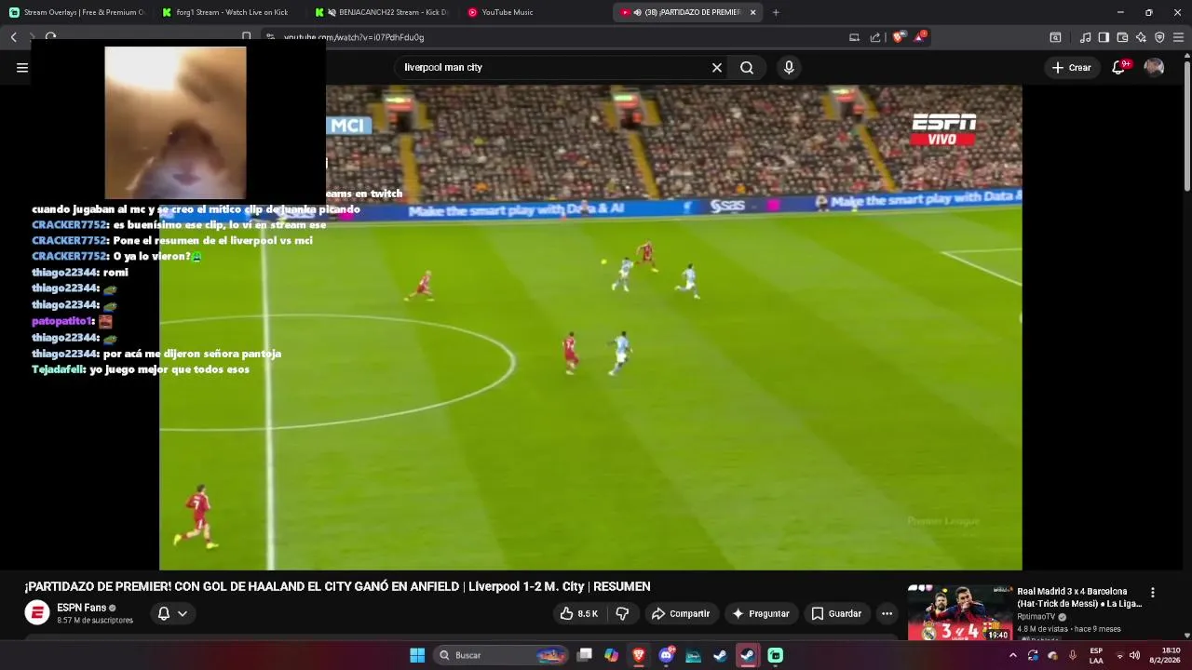The width and height of the screenshot is (1192, 670).
Task: Click username patopatito1 in chat overlay
Action: click(61, 321)
